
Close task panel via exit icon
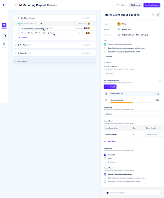tap(158, 15)
